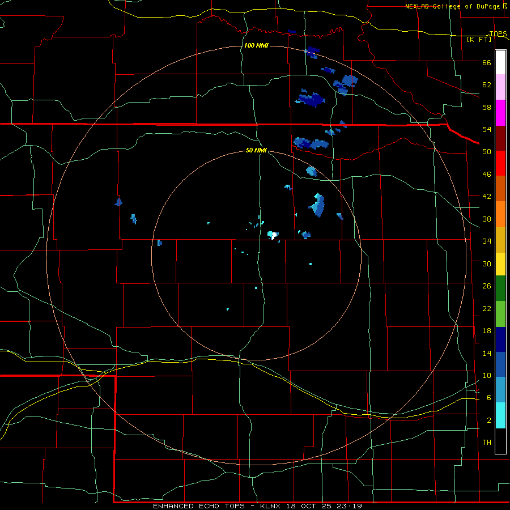Click the navy blue legend band
The image size is (510, 510).
[500, 339]
